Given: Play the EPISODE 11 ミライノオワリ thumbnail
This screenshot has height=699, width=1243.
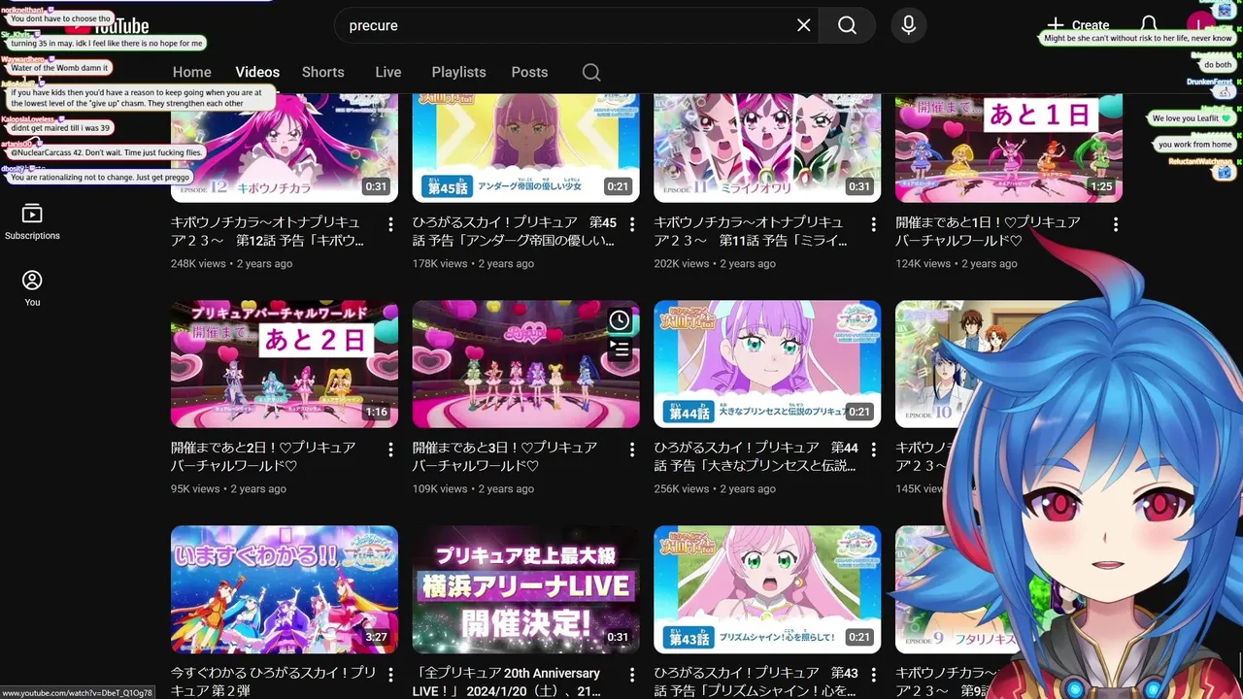Looking at the screenshot, I should pyautogui.click(x=767, y=148).
